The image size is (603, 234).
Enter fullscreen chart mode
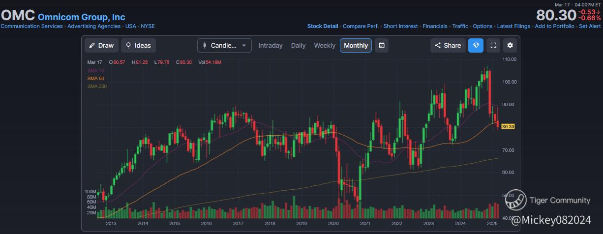point(493,45)
